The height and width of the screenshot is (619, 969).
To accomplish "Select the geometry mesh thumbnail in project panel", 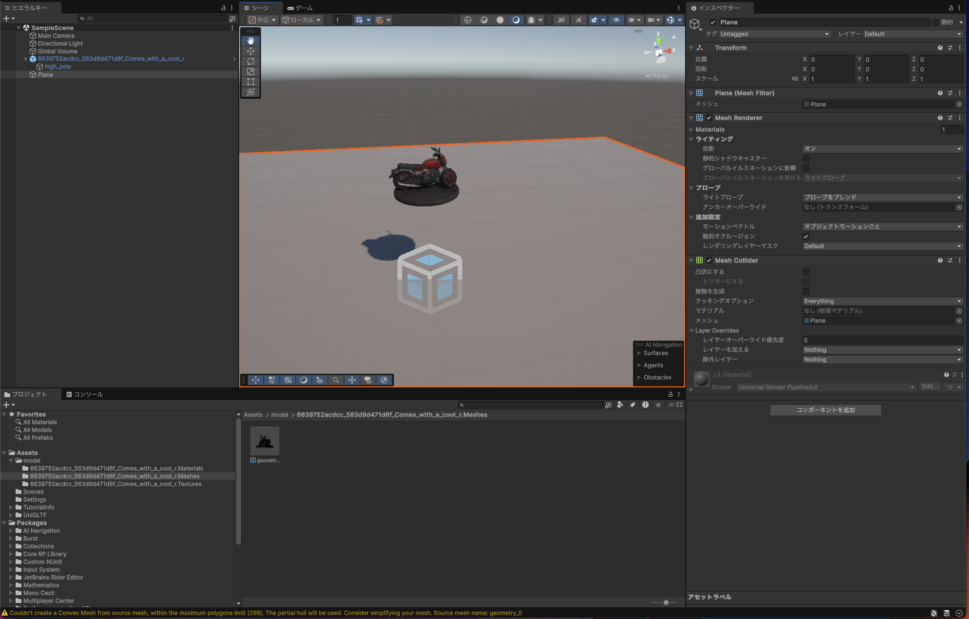I will [x=265, y=440].
